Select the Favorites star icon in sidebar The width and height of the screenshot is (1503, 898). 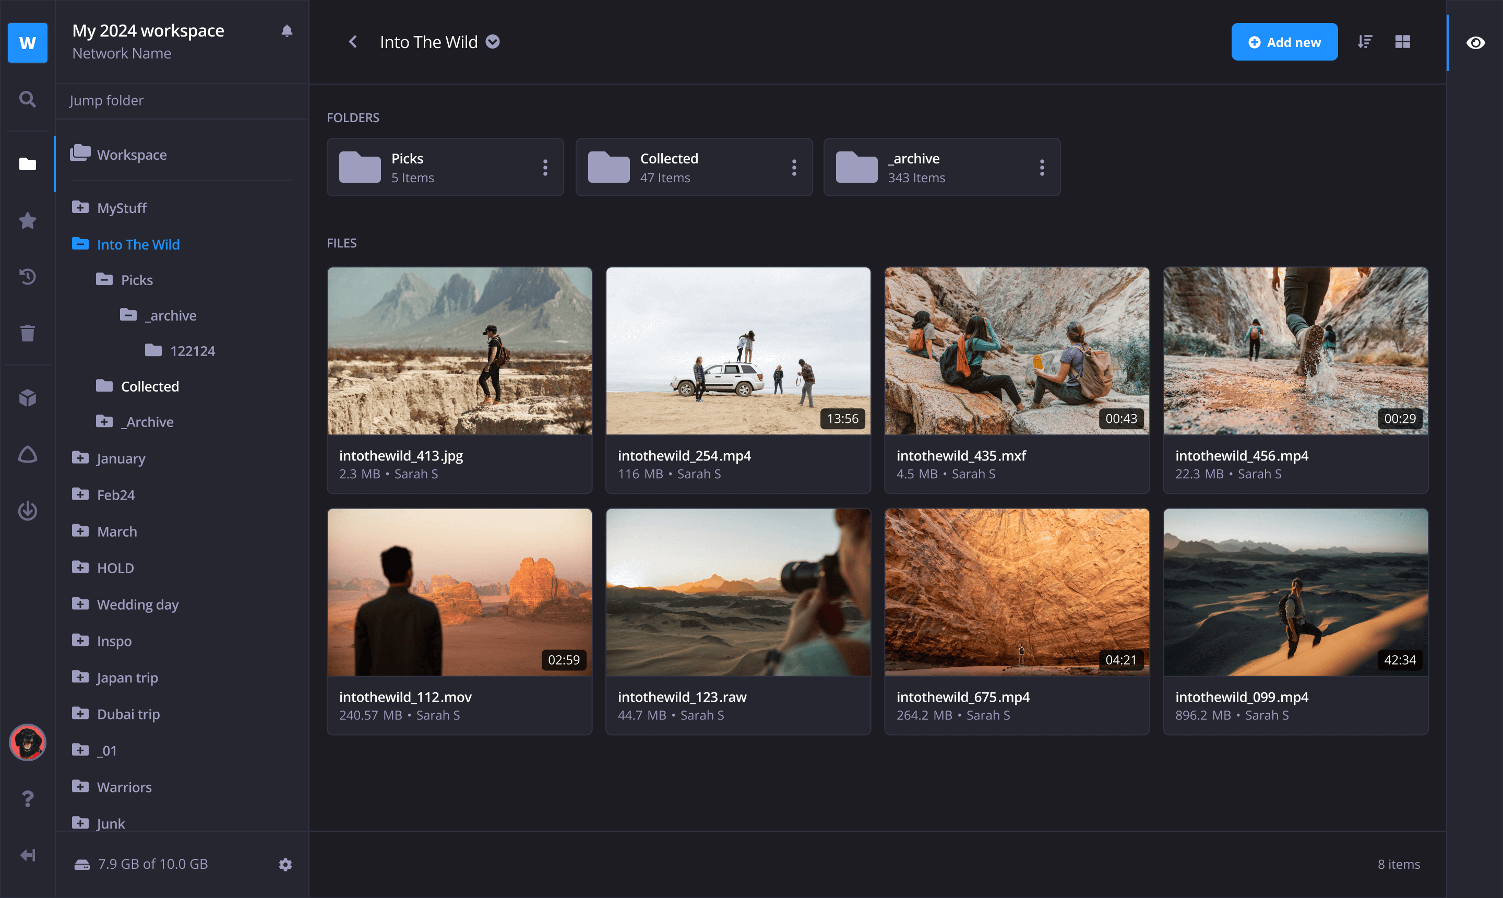tap(27, 220)
